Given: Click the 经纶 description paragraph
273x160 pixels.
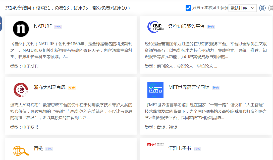Looking at the screenshot, I should (206, 50).
